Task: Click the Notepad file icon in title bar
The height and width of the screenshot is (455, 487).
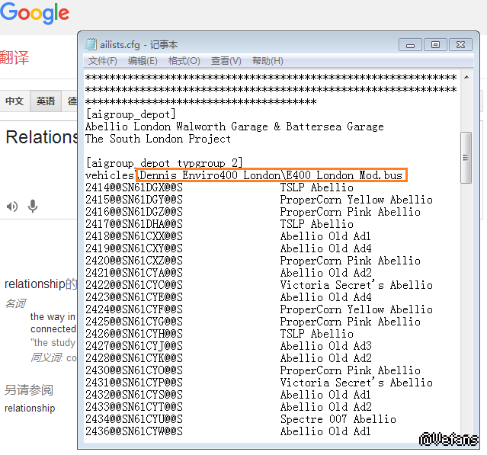Action: pyautogui.click(x=91, y=44)
